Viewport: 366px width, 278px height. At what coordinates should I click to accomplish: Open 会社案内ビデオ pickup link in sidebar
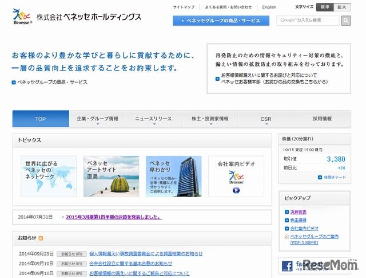coord(304,228)
